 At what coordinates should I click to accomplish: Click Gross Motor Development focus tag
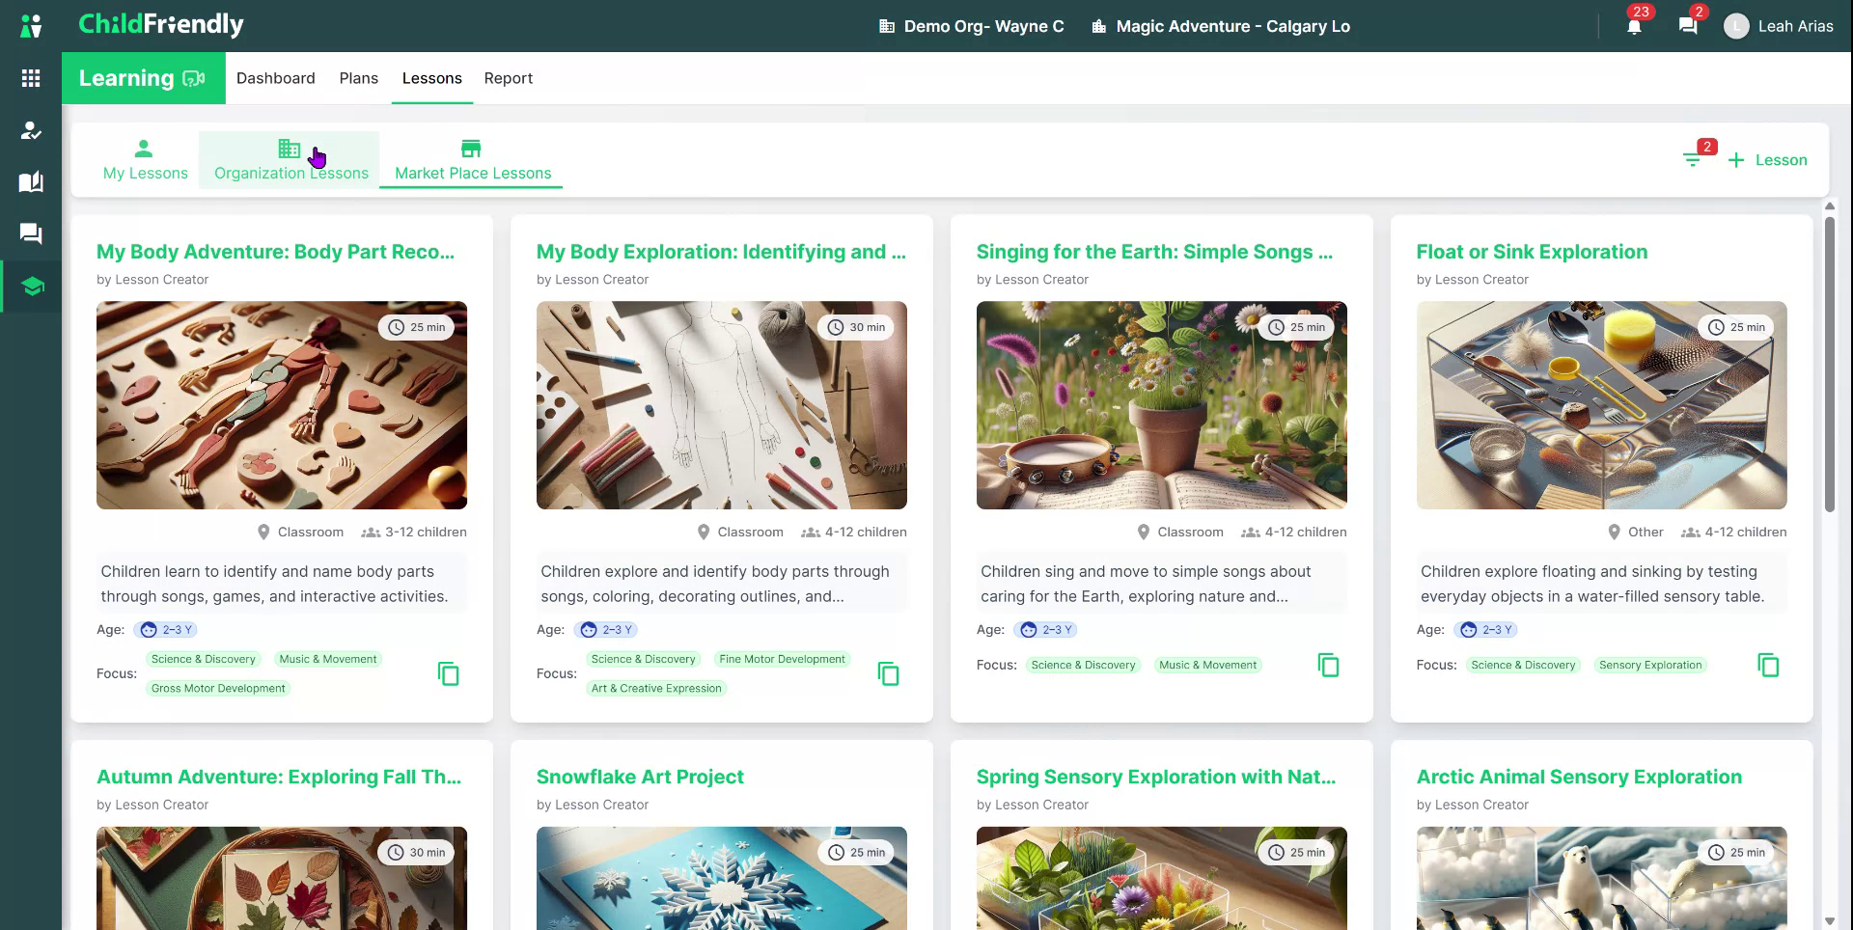tap(218, 689)
